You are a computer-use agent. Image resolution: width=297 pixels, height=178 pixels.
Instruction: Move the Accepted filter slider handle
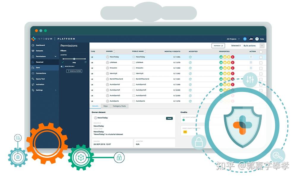74,59
